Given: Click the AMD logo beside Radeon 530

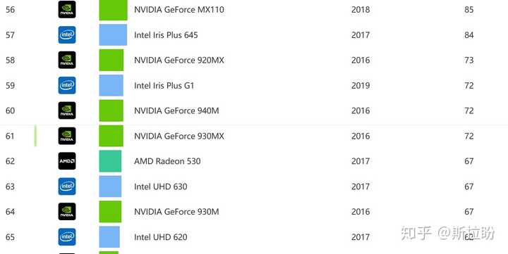Looking at the screenshot, I should [x=67, y=161].
